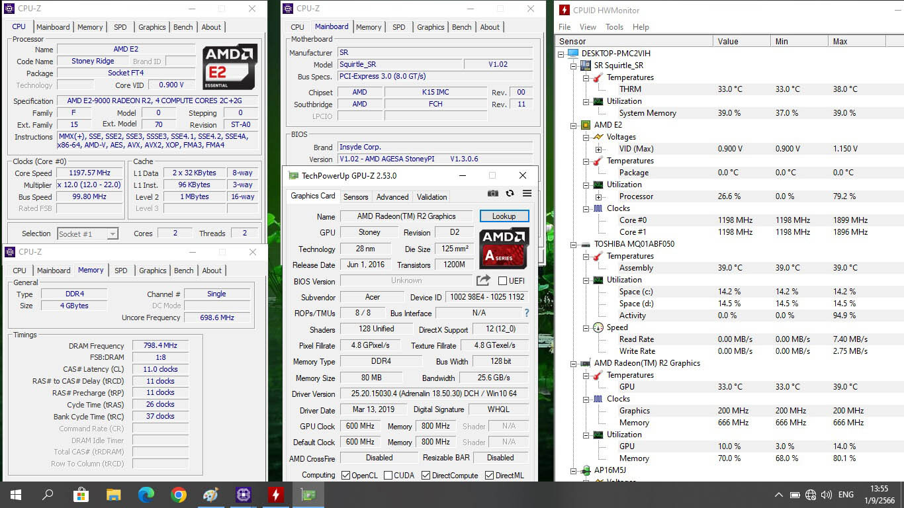Screen dimensions: 904x508
Task: Collapse the TOSHIBA MQ01ABF050 node
Action: [x=574, y=244]
